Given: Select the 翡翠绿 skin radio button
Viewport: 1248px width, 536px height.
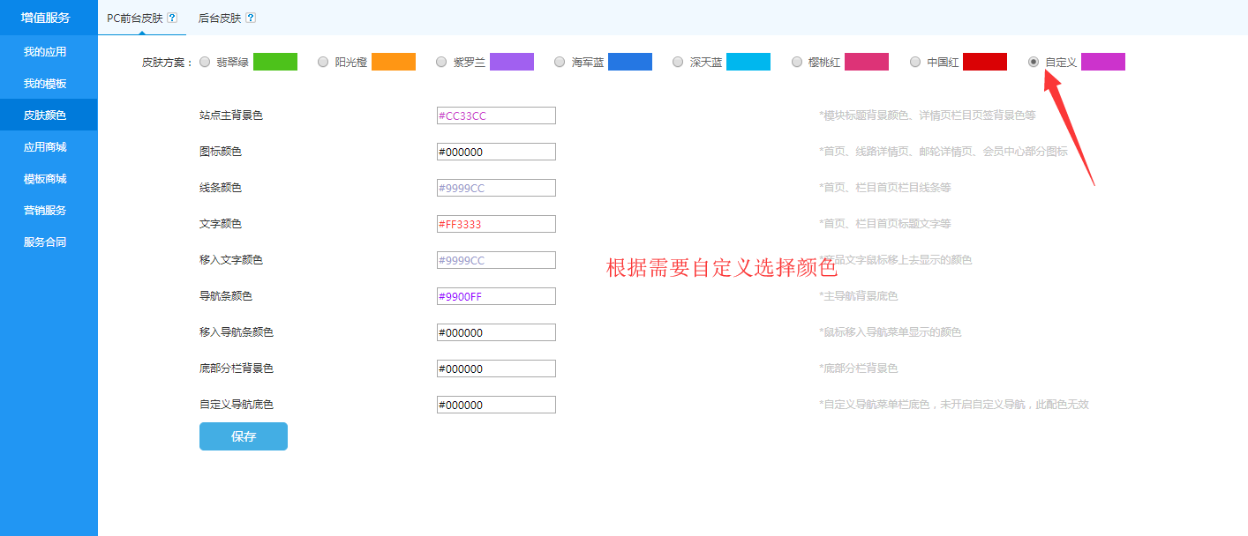Looking at the screenshot, I should click(205, 62).
